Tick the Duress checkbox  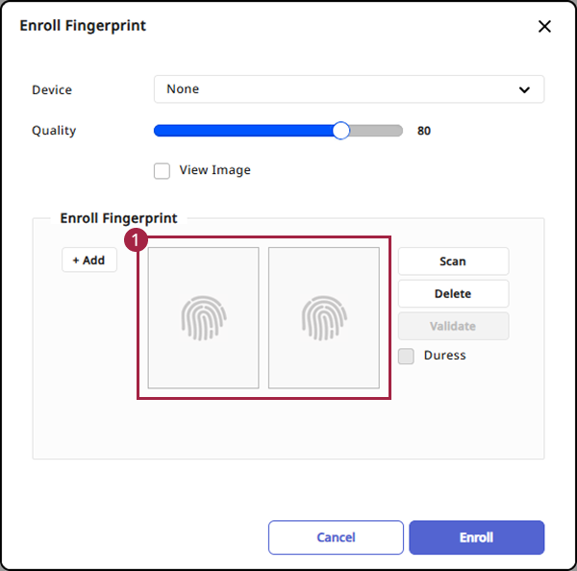pos(407,357)
